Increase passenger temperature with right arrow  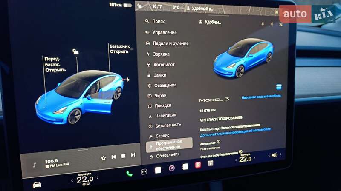(254, 158)
